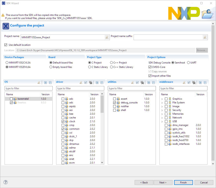
Task: Expand the Network middleware tree item
Action: click(x=162, y=117)
